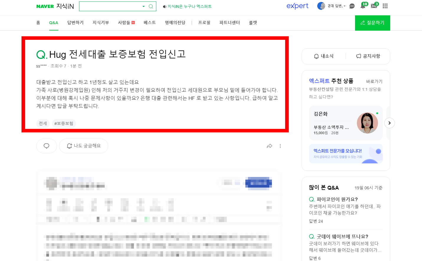This screenshot has height=261, width=422.
Task: Expand the search box dropdown arrow
Action: 144,6
